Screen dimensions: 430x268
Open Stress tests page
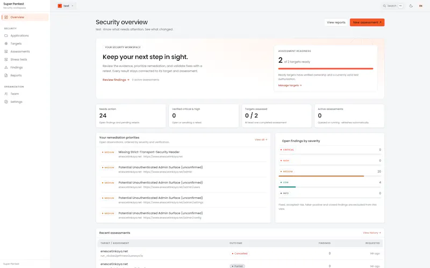(x=25, y=59)
